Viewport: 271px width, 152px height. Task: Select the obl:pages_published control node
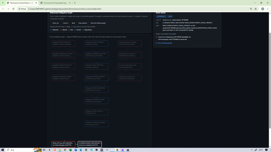click(96, 66)
